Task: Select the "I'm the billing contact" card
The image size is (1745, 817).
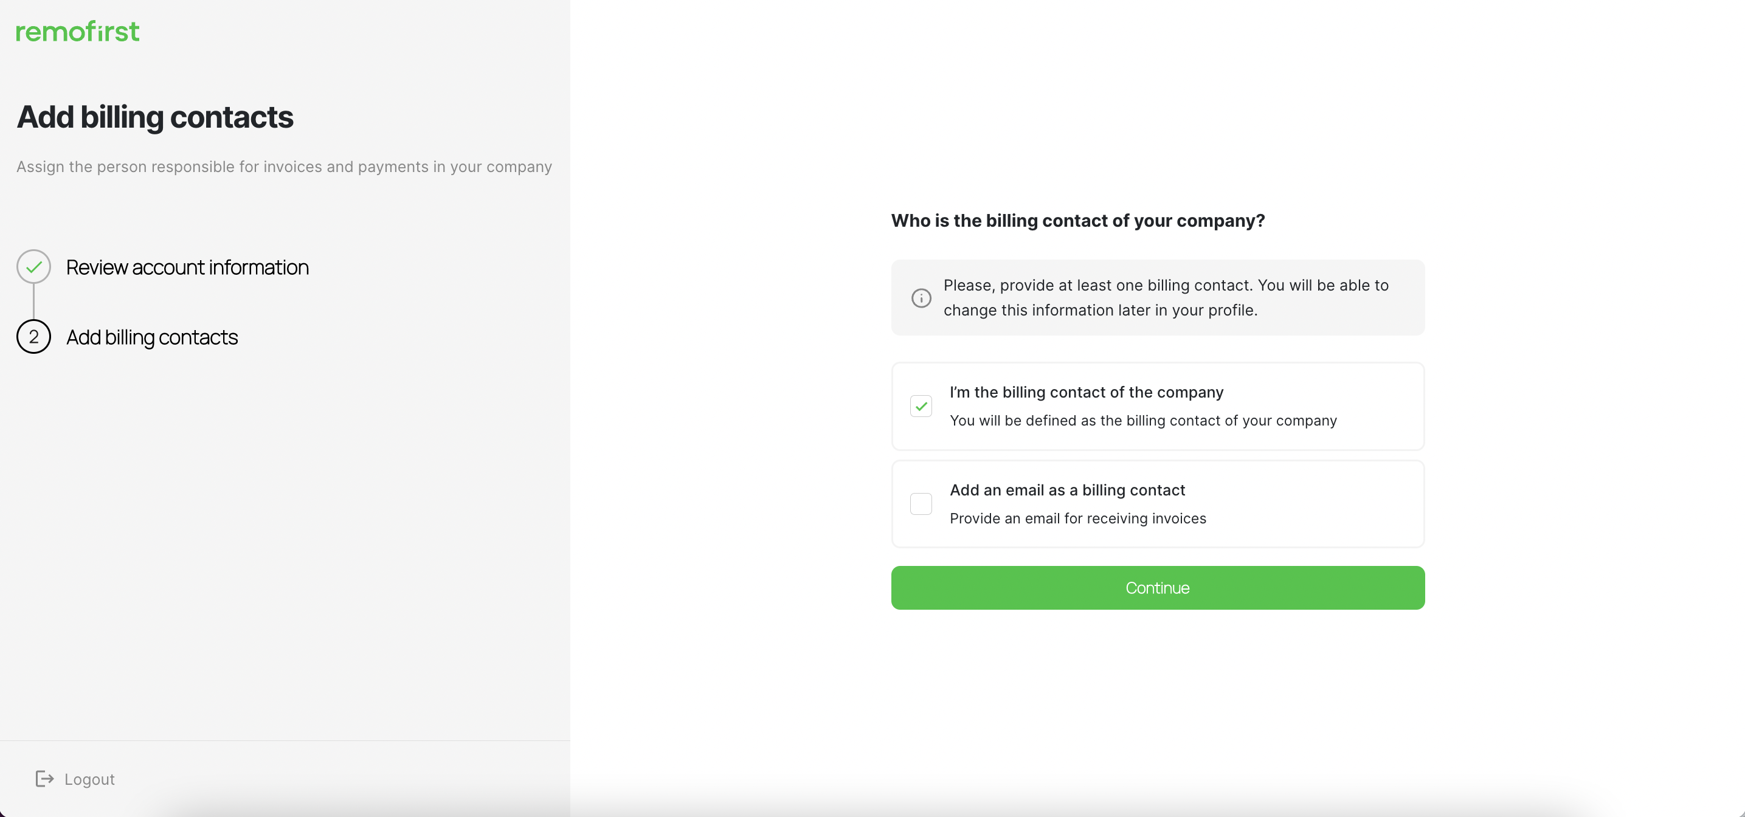Action: pos(1158,407)
